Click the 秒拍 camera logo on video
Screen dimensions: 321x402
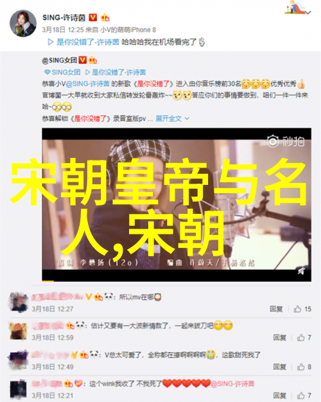pos(285,141)
